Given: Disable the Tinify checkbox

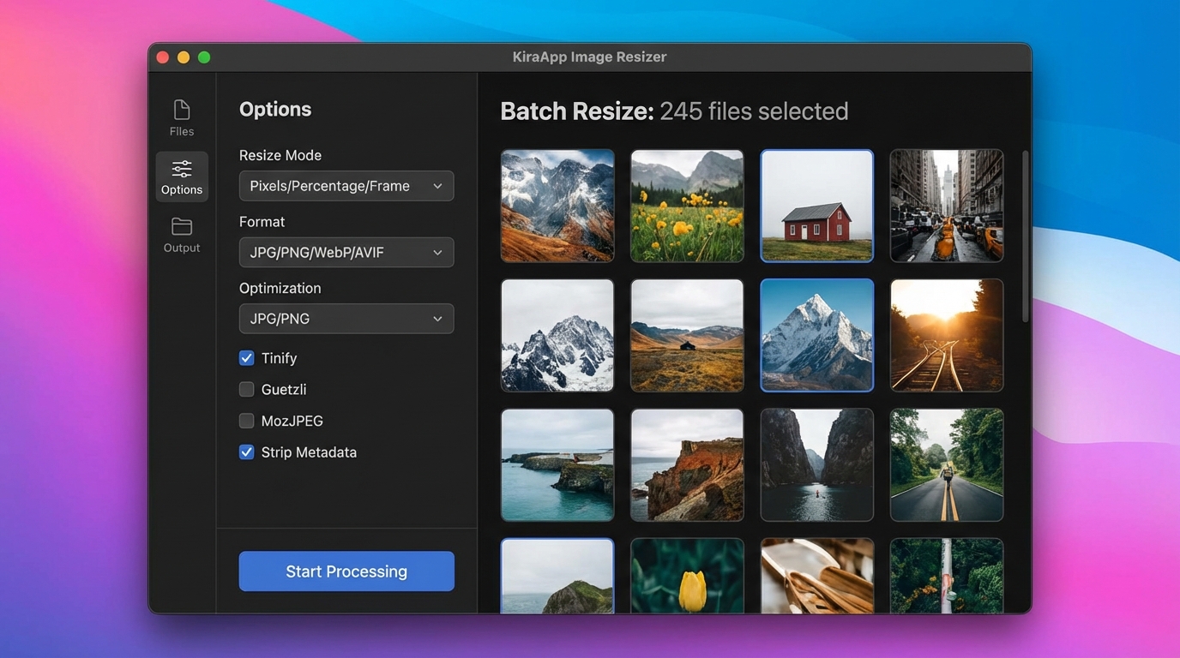Looking at the screenshot, I should coord(246,357).
